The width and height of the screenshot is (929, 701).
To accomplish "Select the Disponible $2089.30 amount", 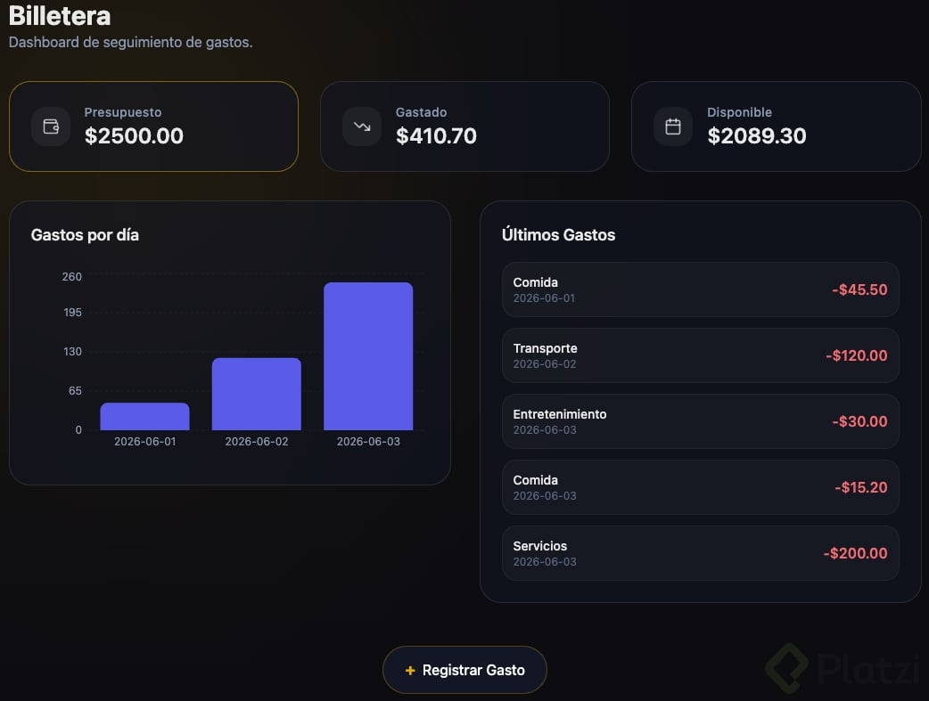I will [x=757, y=136].
